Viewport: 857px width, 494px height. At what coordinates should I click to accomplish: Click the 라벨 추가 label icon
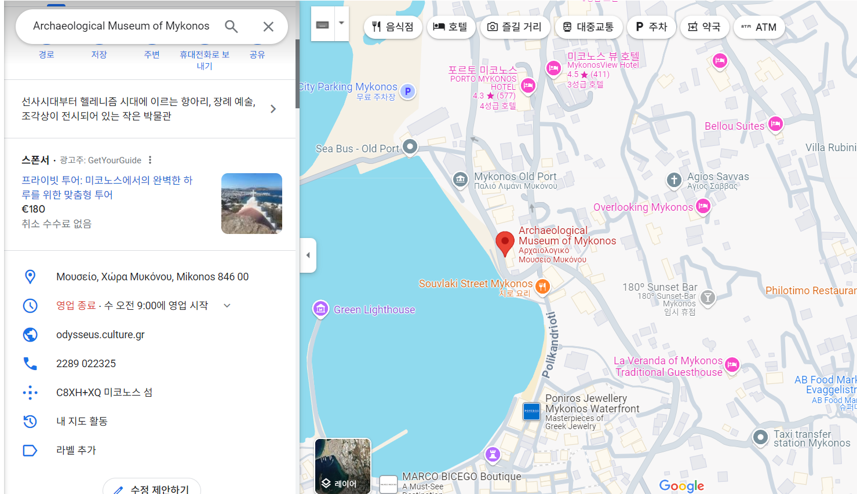(30, 451)
